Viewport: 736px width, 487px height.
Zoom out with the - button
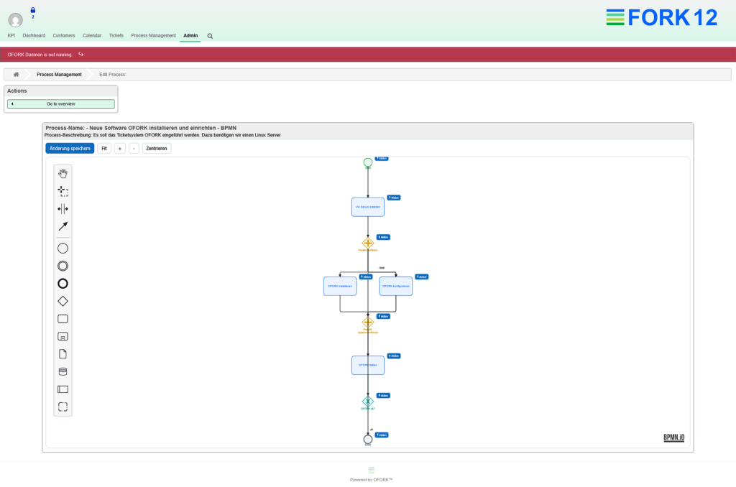134,148
